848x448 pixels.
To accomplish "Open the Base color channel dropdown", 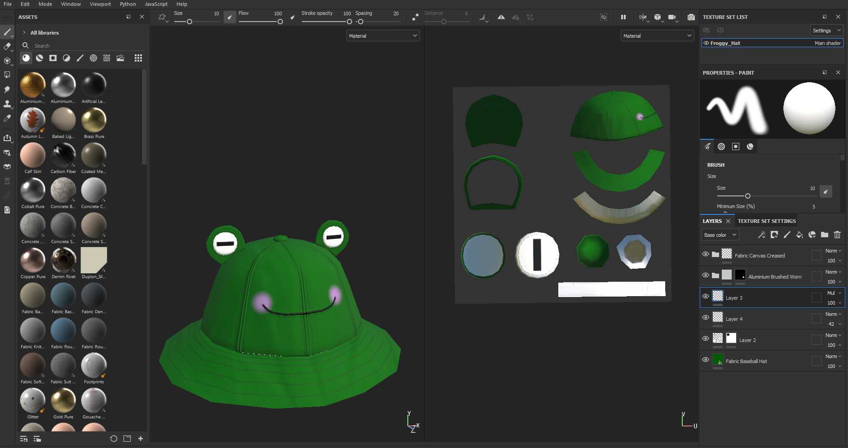I will click(x=720, y=235).
